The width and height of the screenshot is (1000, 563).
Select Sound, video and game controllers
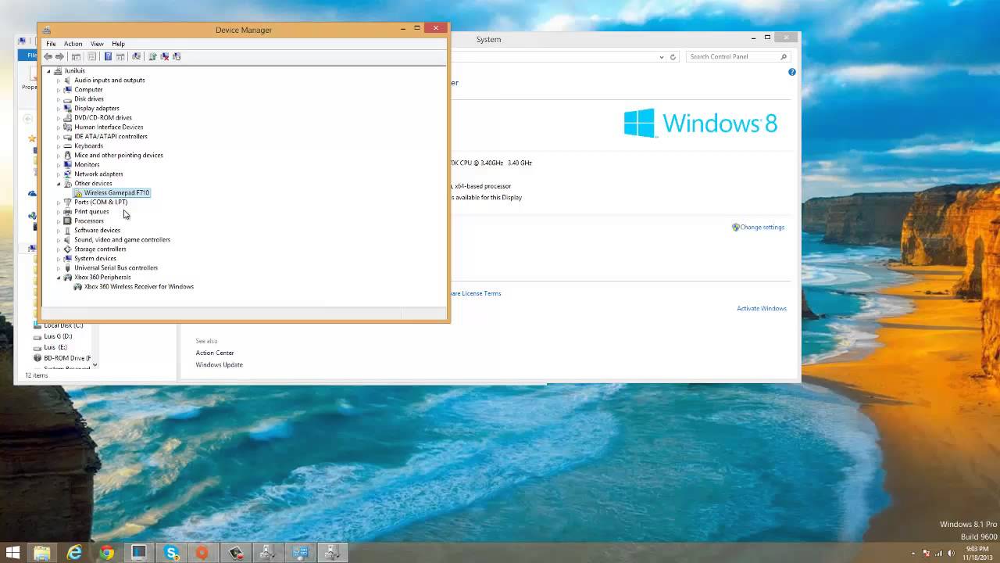coord(122,239)
